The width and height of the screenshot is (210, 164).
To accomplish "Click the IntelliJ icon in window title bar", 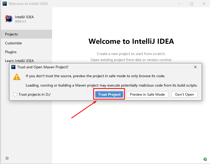I will (5, 4).
